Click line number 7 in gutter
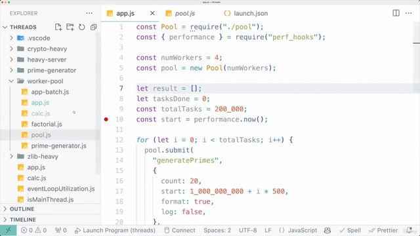Image resolution: width=420 pixels, height=236 pixels. click(x=121, y=88)
